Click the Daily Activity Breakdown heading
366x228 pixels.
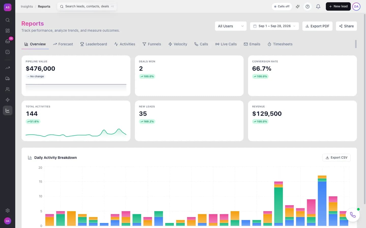[x=55, y=158]
